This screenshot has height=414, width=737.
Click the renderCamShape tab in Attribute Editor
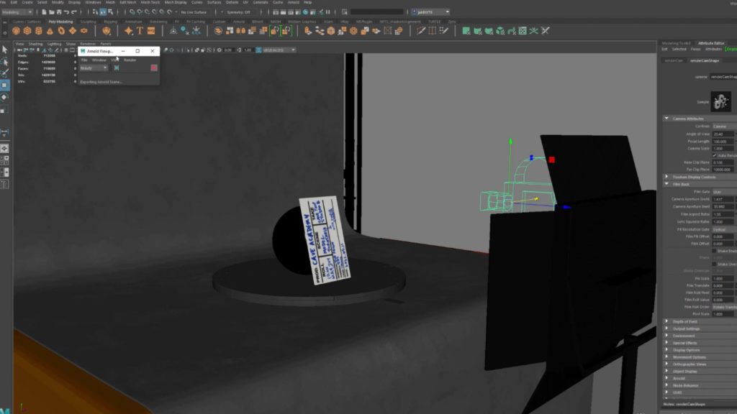pyautogui.click(x=705, y=60)
